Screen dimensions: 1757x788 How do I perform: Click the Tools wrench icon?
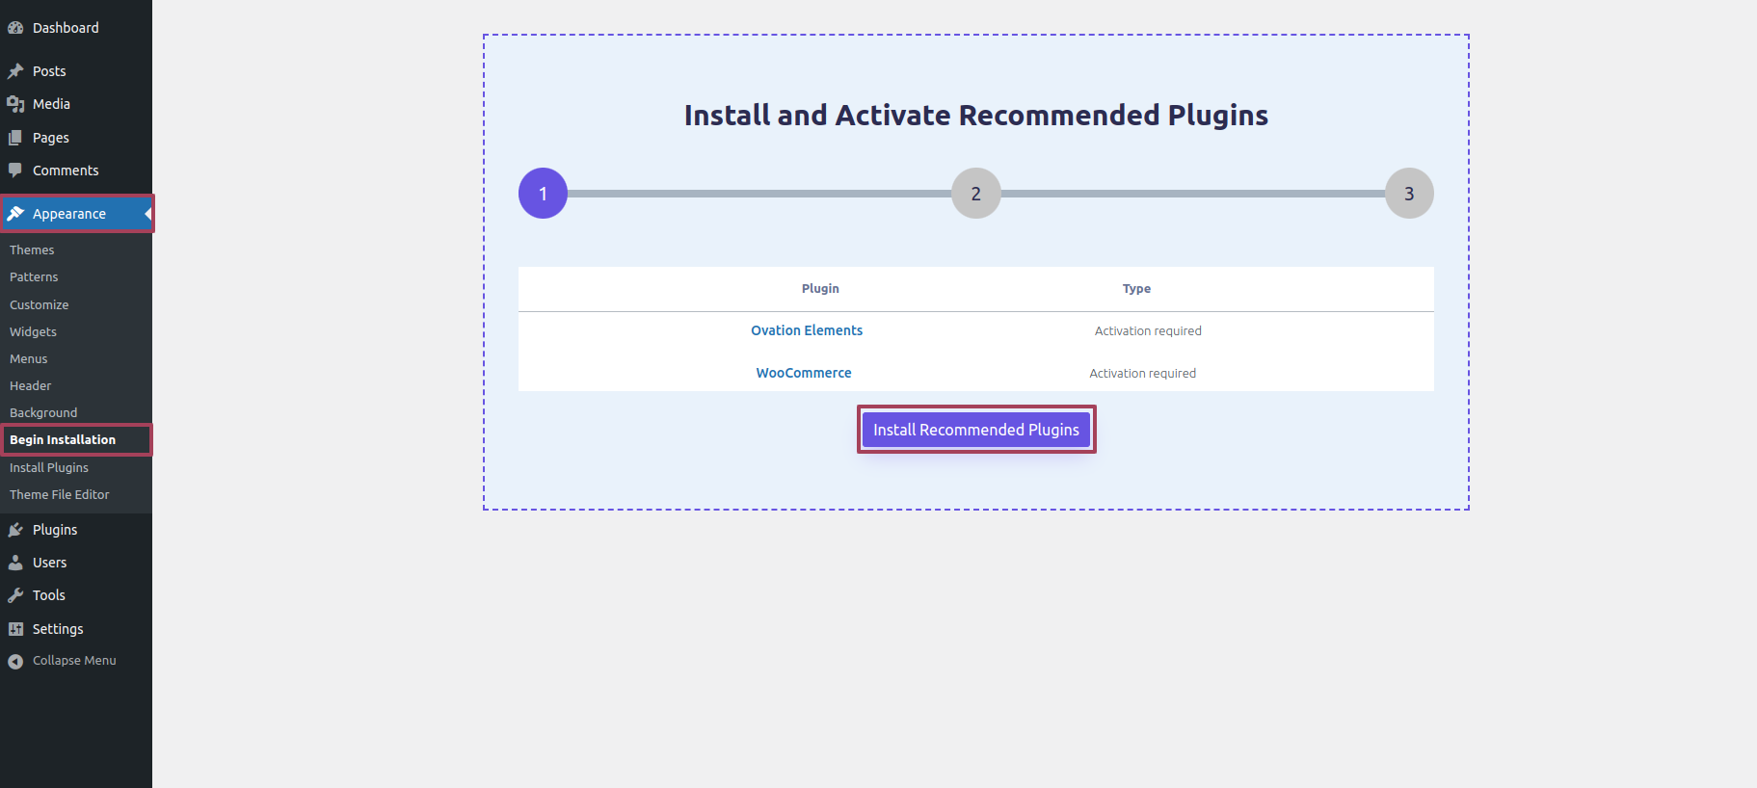[15, 595]
